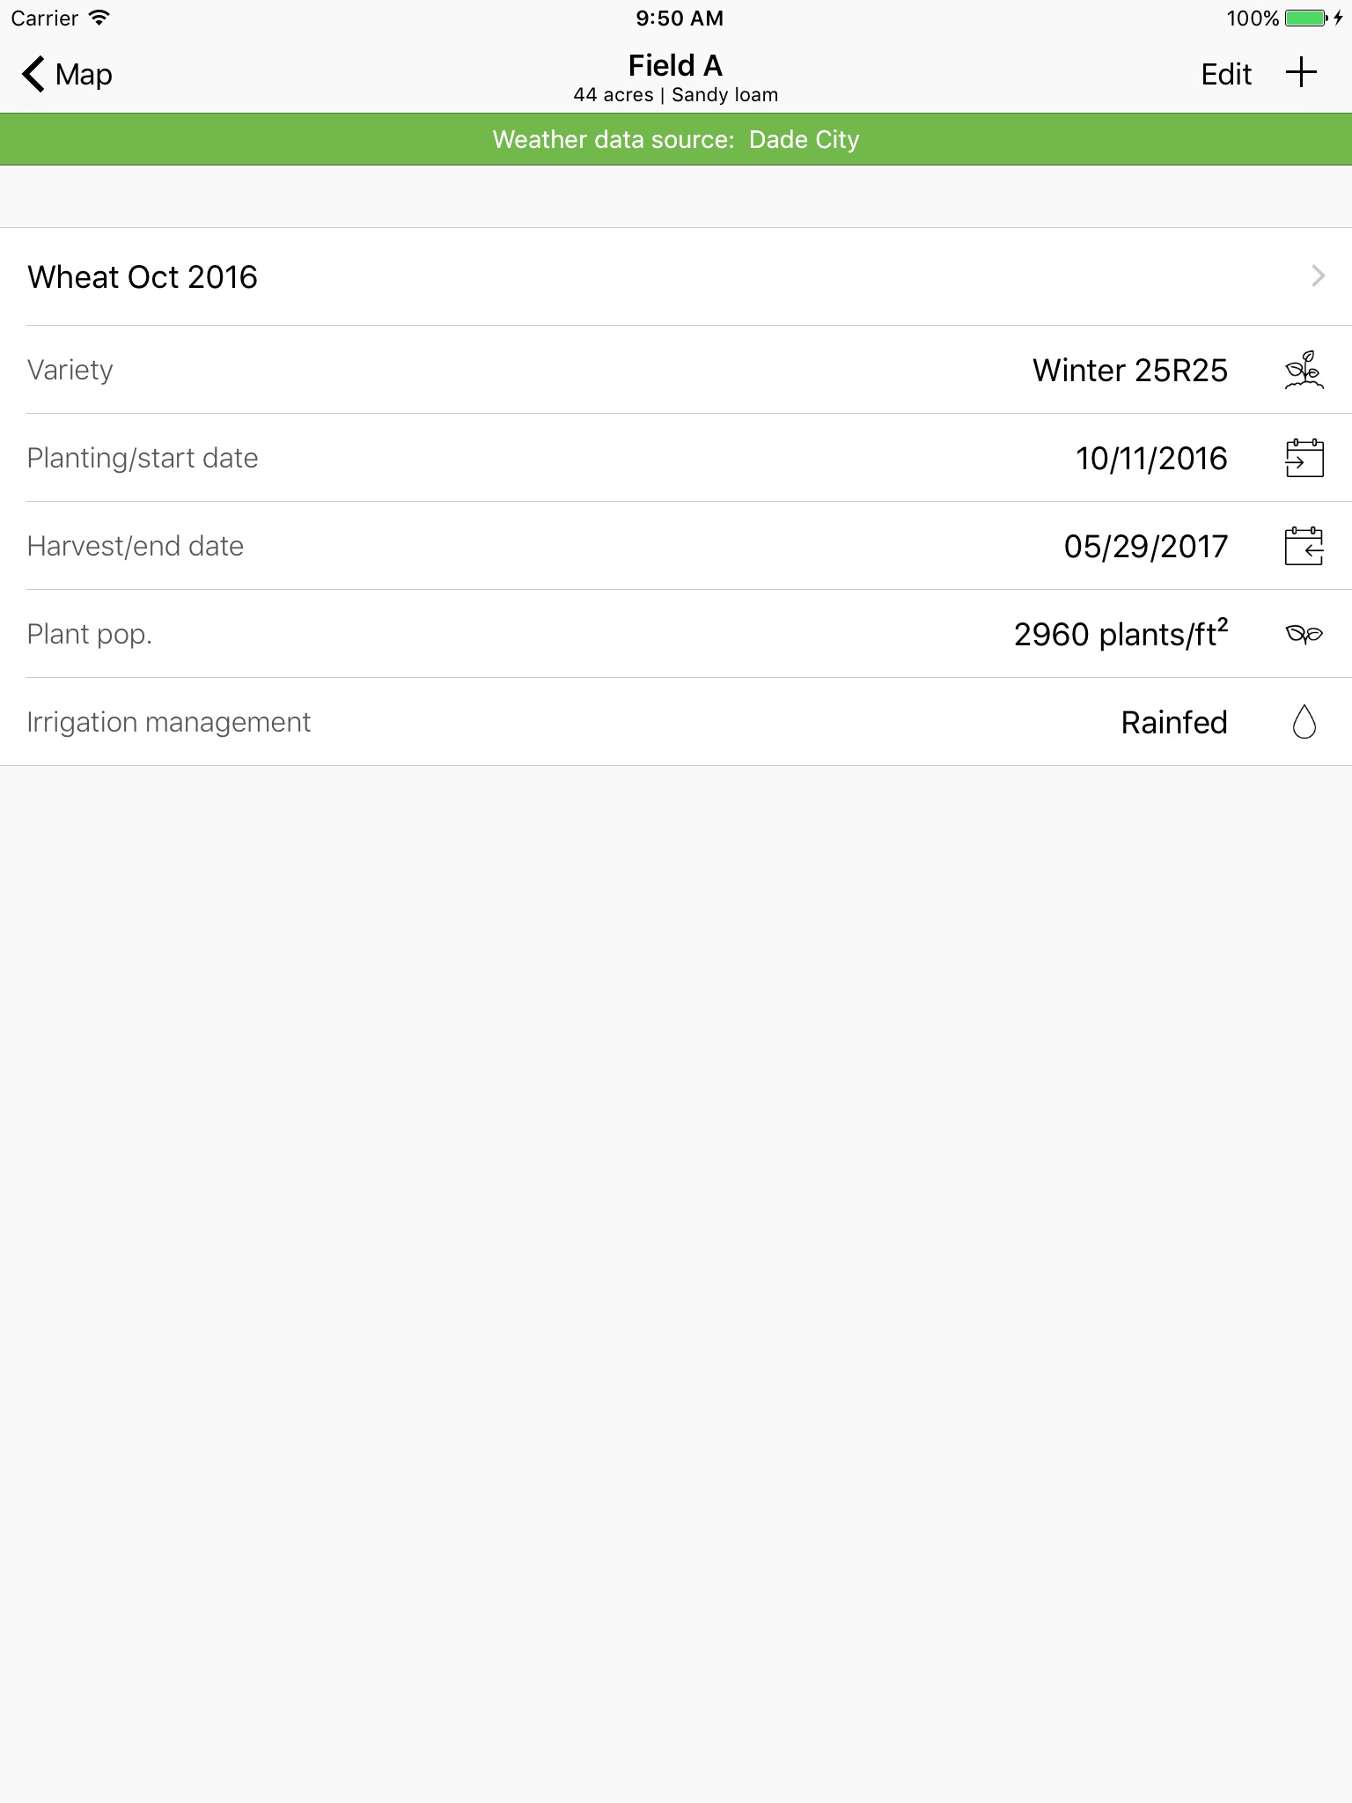
Task: Tap the seedling variety icon
Action: tap(1304, 370)
